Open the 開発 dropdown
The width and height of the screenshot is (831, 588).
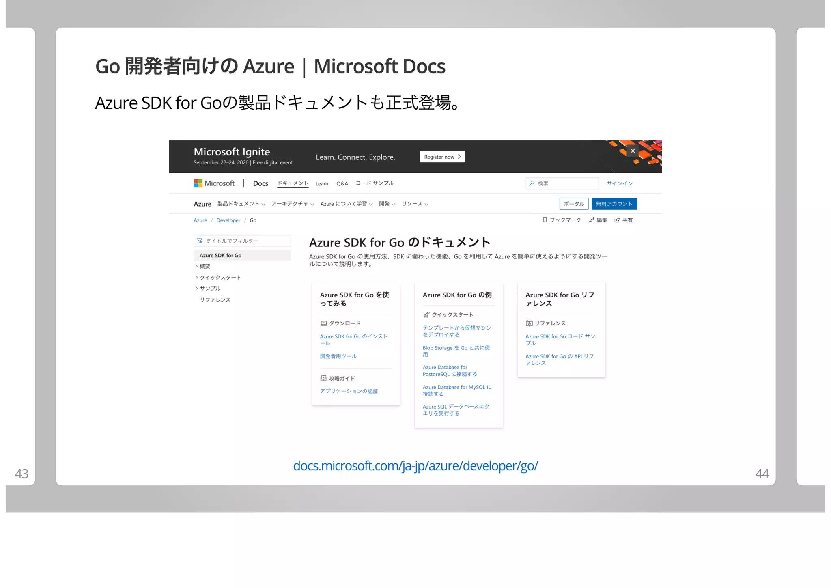click(387, 204)
